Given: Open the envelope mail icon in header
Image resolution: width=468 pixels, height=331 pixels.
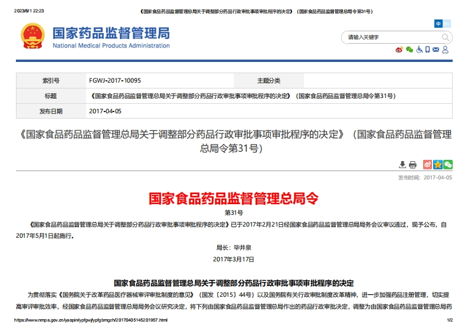Looking at the screenshot, I should point(436,50).
